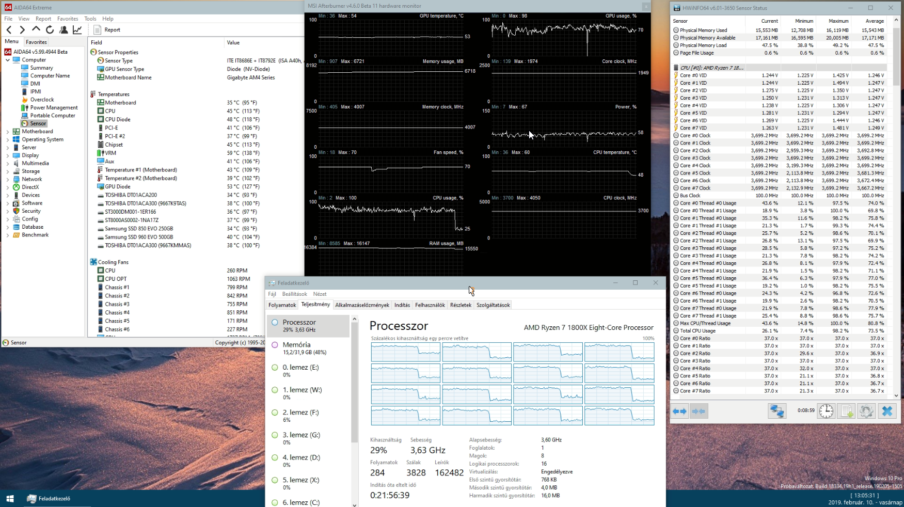The height and width of the screenshot is (507, 904).
Task: Click the Report button in AIDA64
Action: [x=107, y=30]
